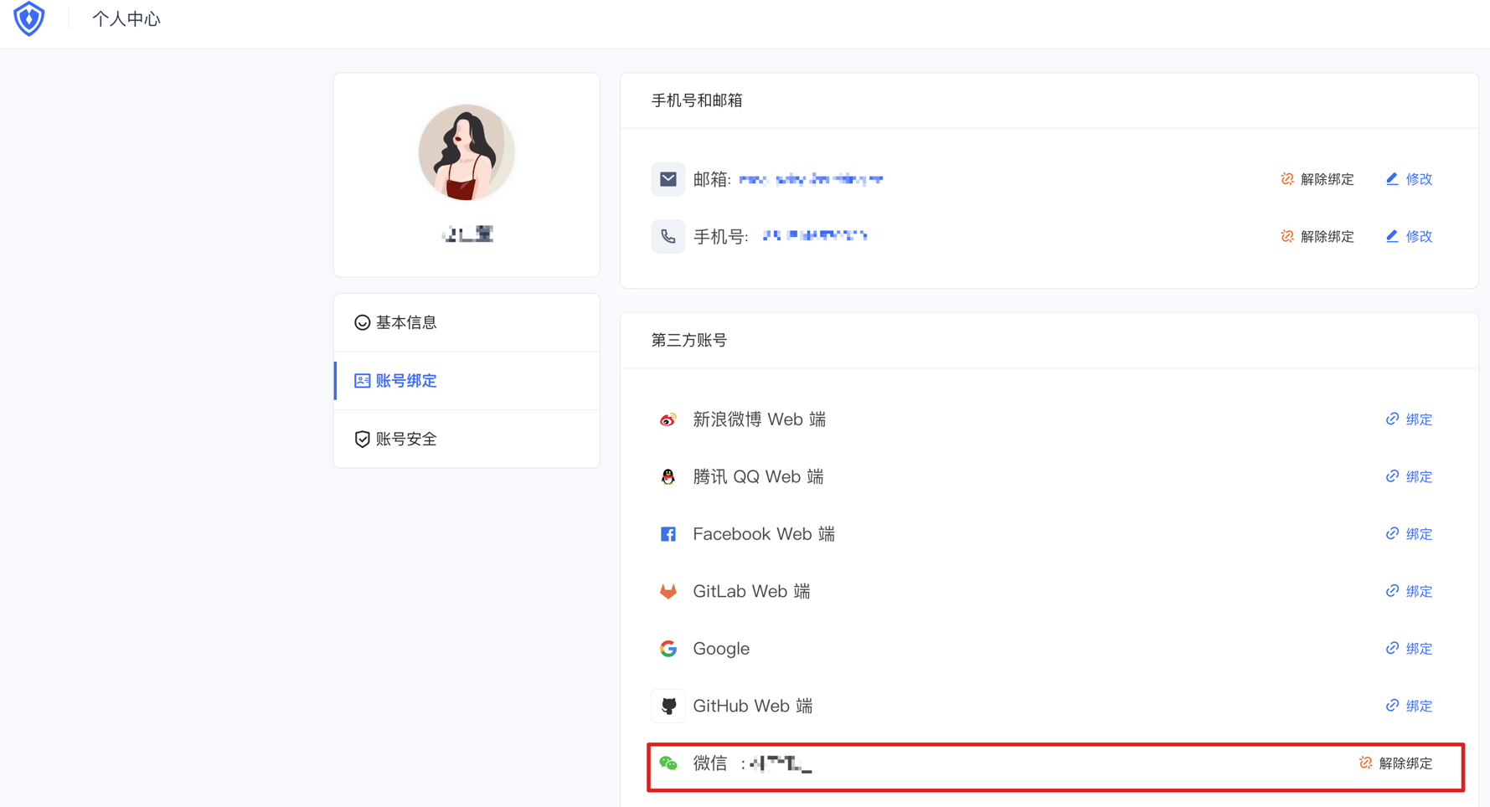Bind the GitLab Web 端 account
Screen dimensions: 1490x807
coord(1410,592)
